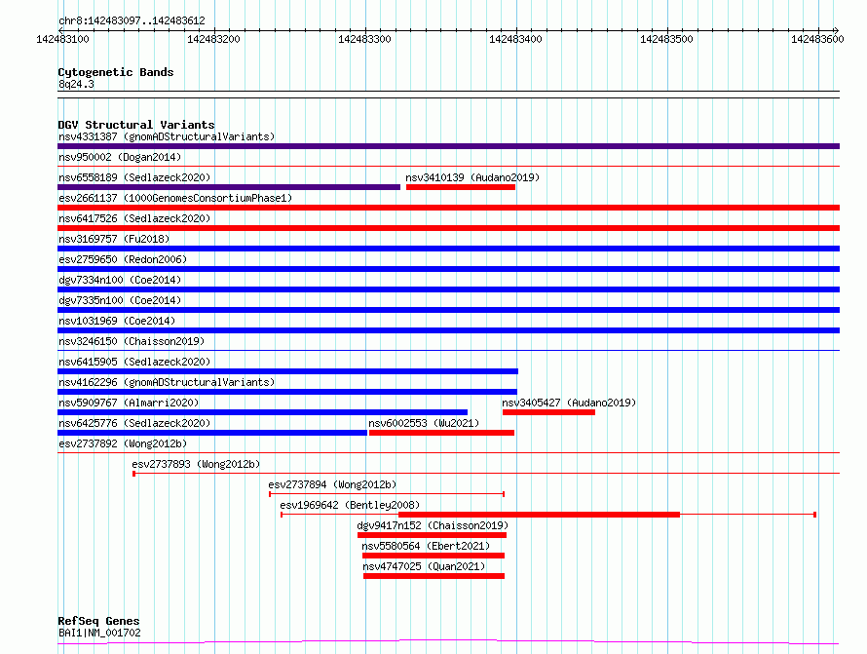Click nsv3246150 (Chaisson2019) variant label
867x654 pixels.
pyautogui.click(x=132, y=341)
